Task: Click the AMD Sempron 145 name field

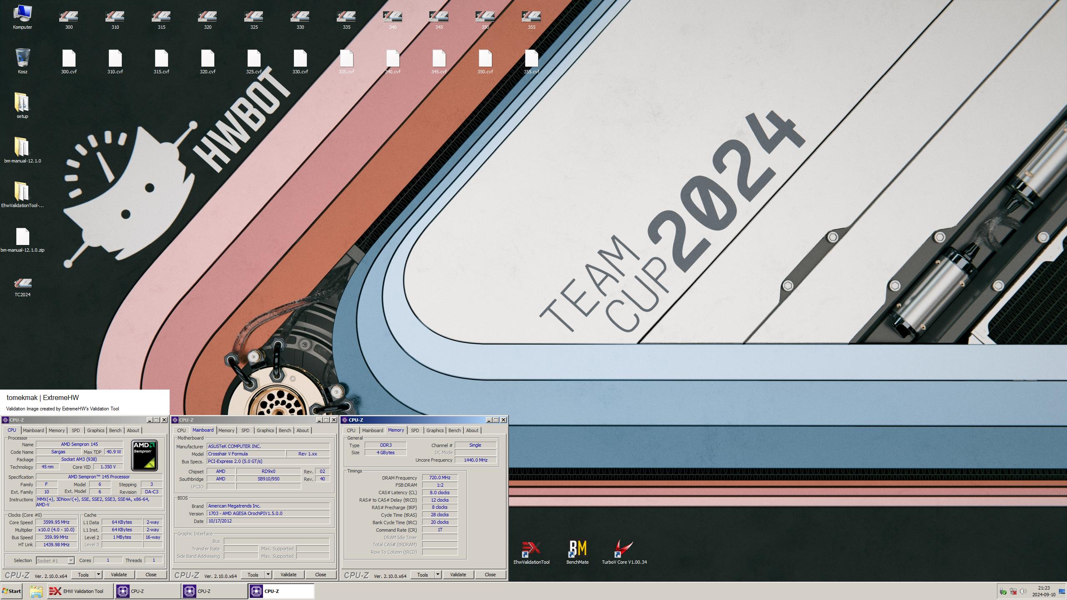Action: click(x=79, y=444)
